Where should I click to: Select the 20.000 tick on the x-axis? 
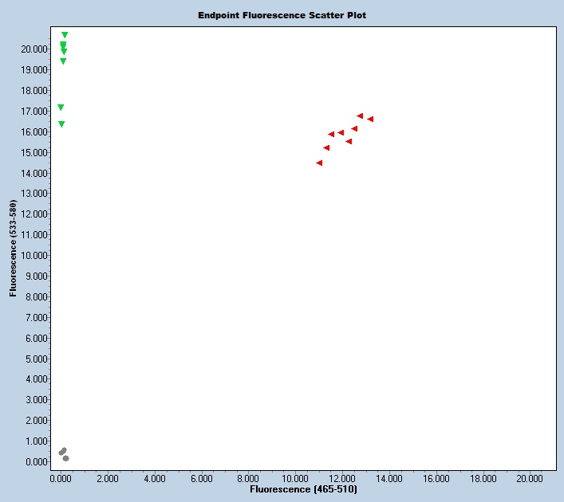530,478
